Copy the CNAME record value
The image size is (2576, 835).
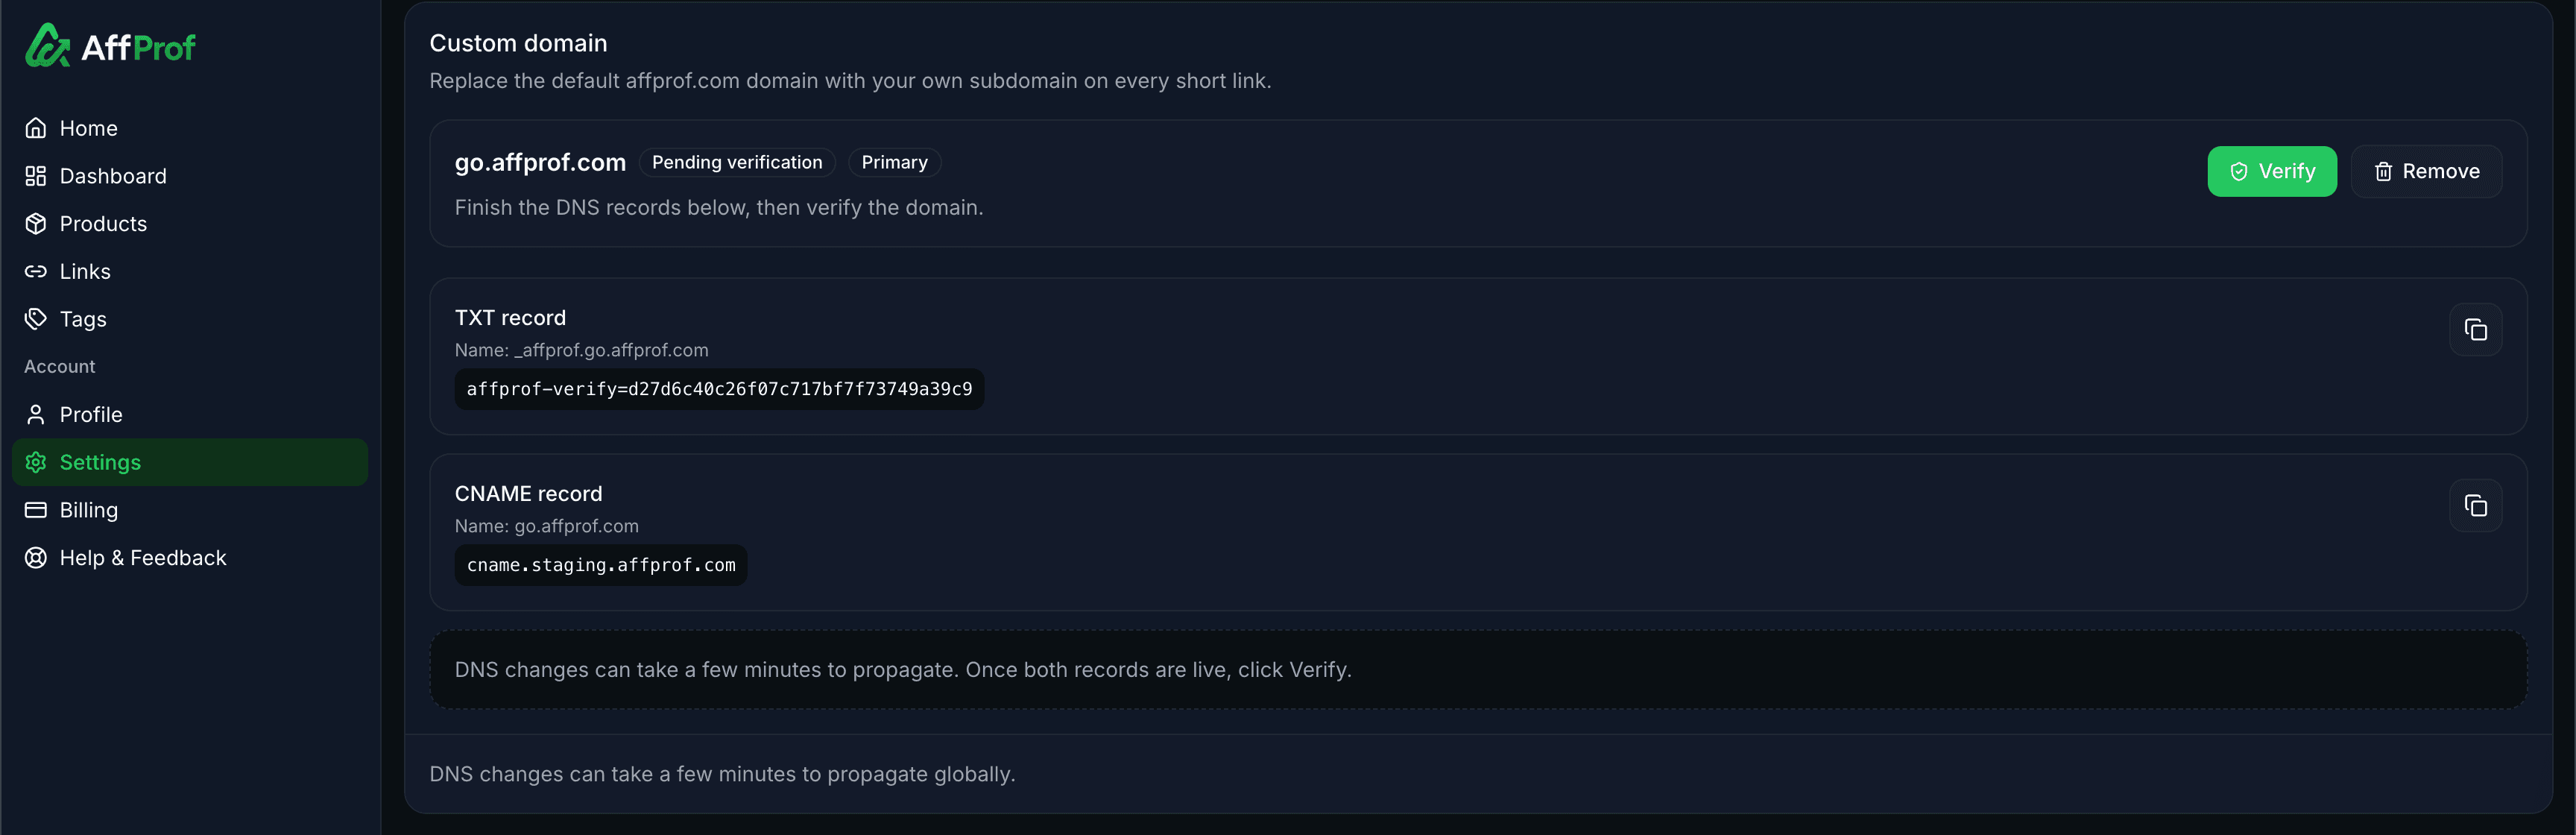(2476, 505)
